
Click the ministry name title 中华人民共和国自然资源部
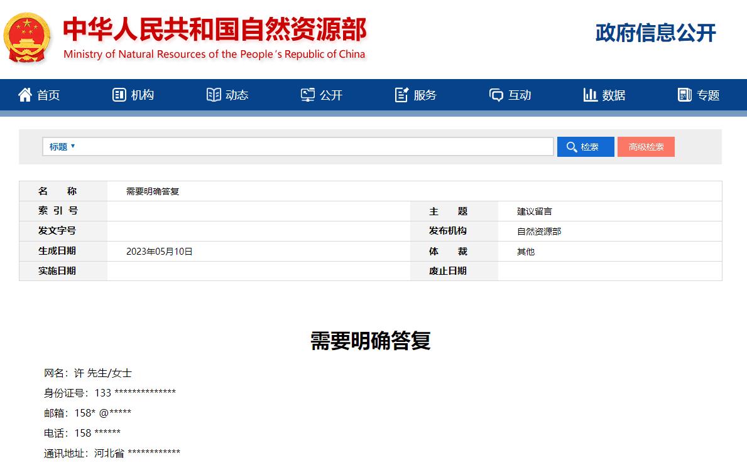click(214, 29)
